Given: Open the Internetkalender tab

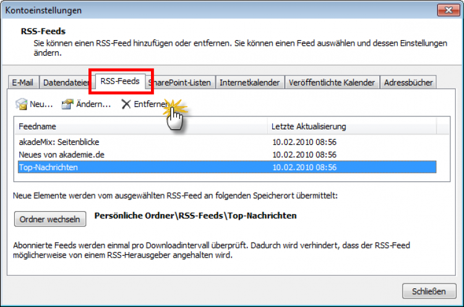Looking at the screenshot, I should coord(250,82).
